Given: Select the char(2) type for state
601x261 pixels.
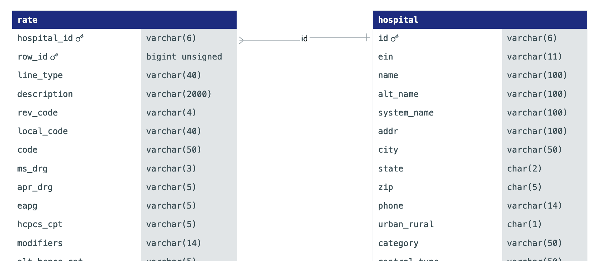Looking at the screenshot, I should pyautogui.click(x=524, y=168).
